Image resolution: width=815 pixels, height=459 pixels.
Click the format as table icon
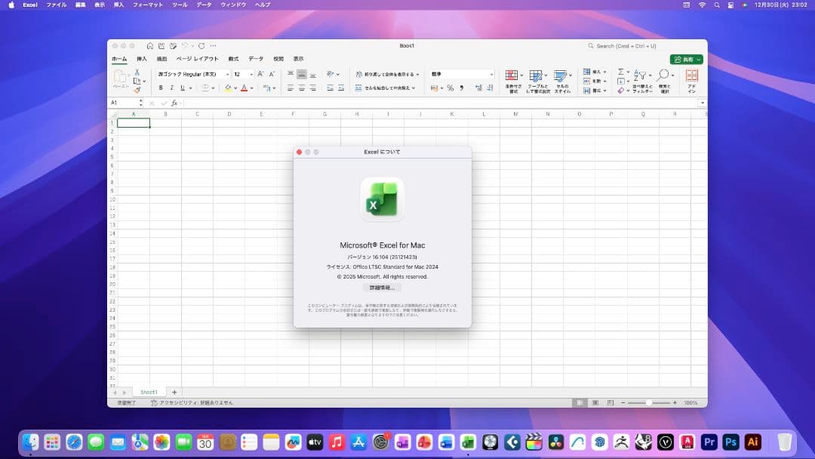tap(535, 75)
